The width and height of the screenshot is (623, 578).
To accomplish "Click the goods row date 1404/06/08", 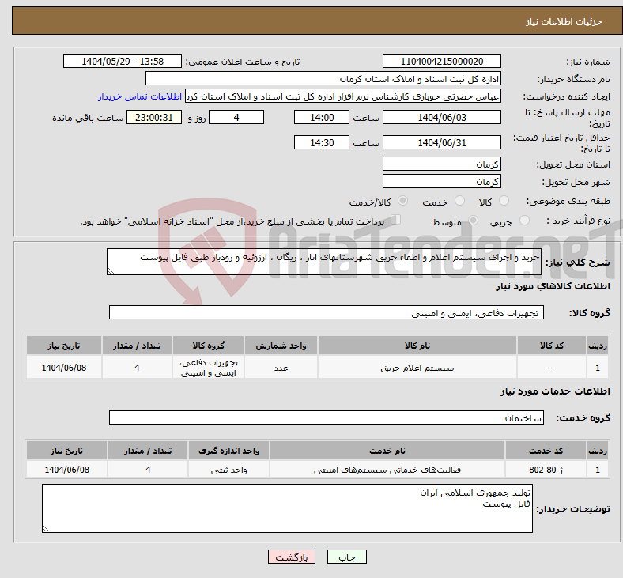I will (64, 368).
